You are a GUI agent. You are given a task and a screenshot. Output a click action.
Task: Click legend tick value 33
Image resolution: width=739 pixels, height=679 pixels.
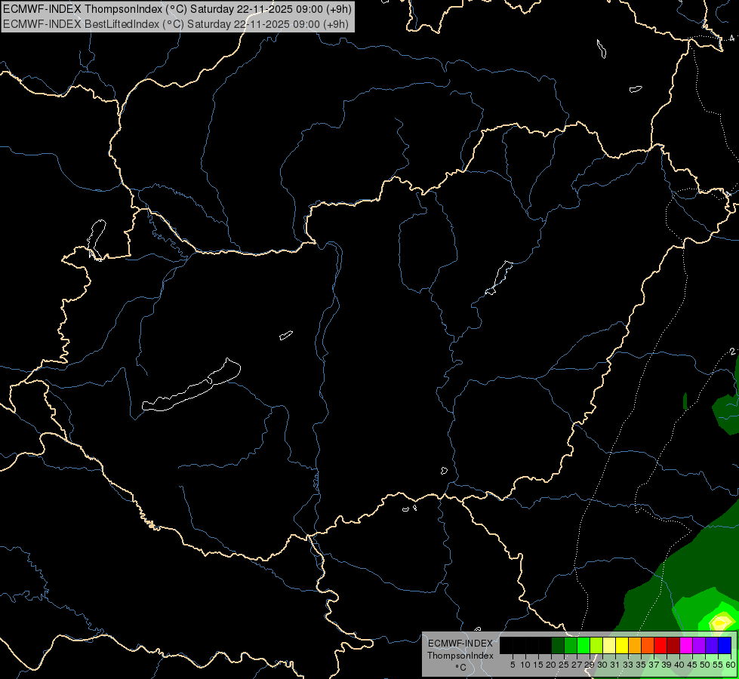click(x=628, y=665)
